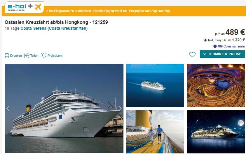
Task: Click the Drucken text link
Action: (16, 56)
